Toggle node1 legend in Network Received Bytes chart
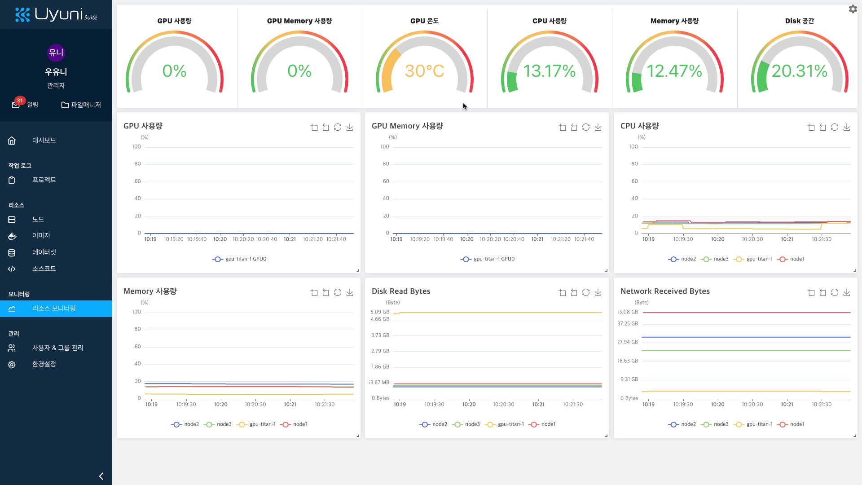This screenshot has height=485, width=862. (x=791, y=424)
